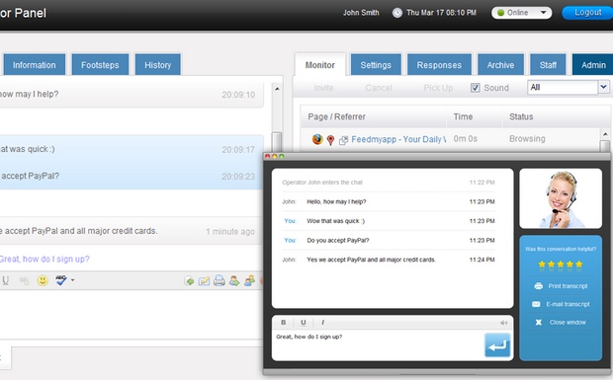
Task: Open the Responses tab
Action: coord(439,65)
